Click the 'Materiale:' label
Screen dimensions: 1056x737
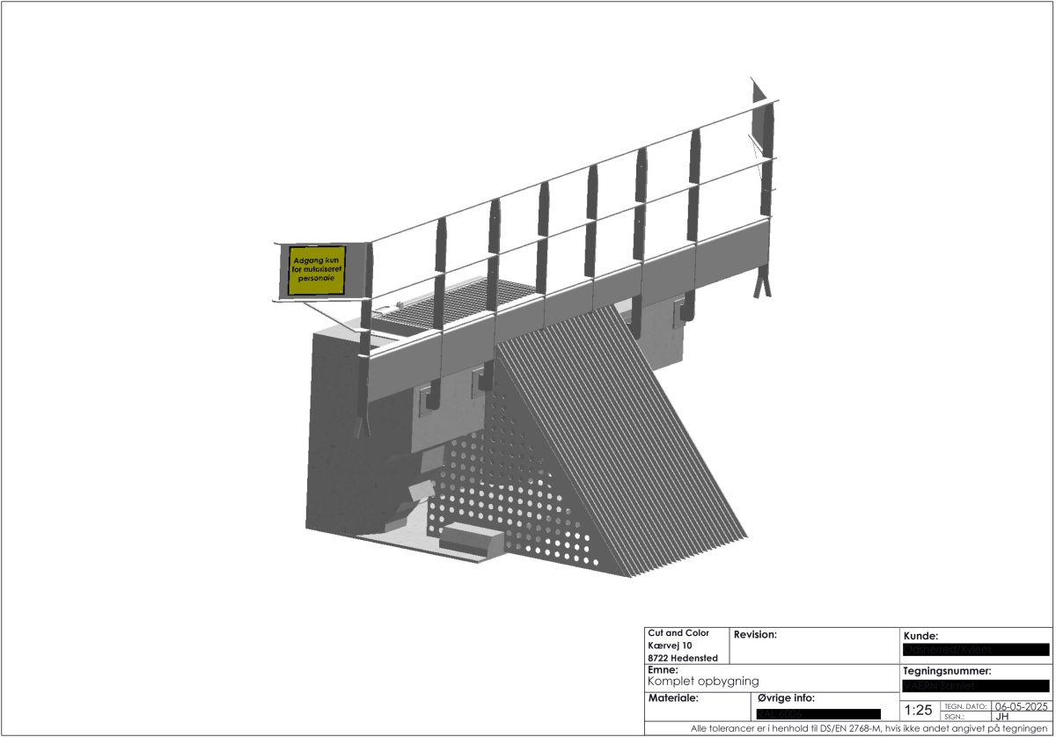[673, 698]
